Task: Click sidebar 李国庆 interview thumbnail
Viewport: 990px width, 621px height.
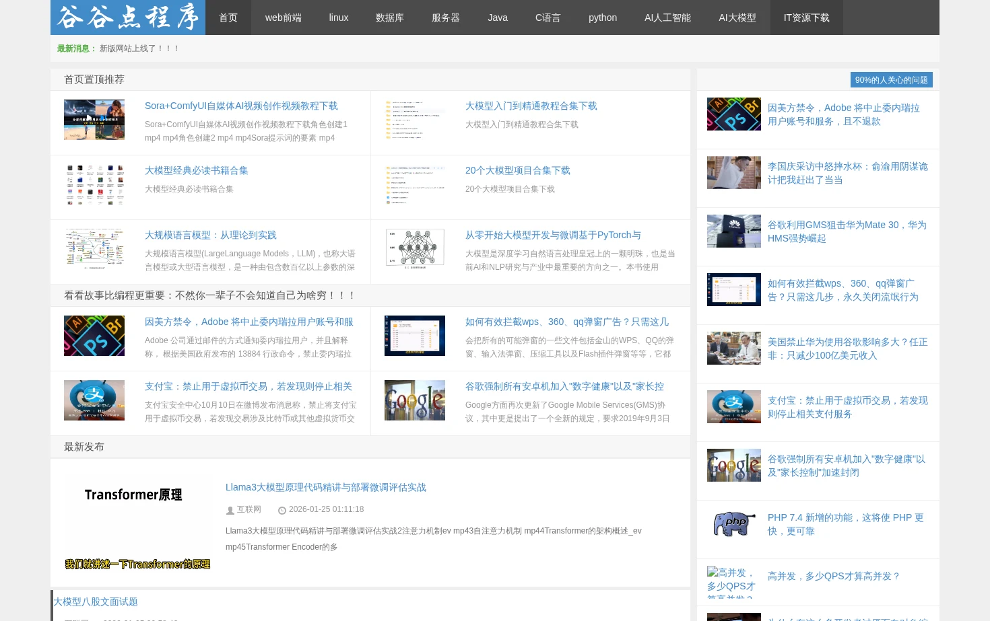Action: pyautogui.click(x=734, y=172)
